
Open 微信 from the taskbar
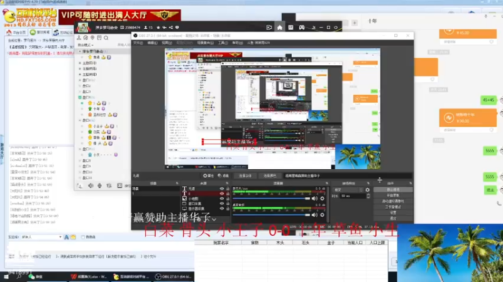click(36, 276)
